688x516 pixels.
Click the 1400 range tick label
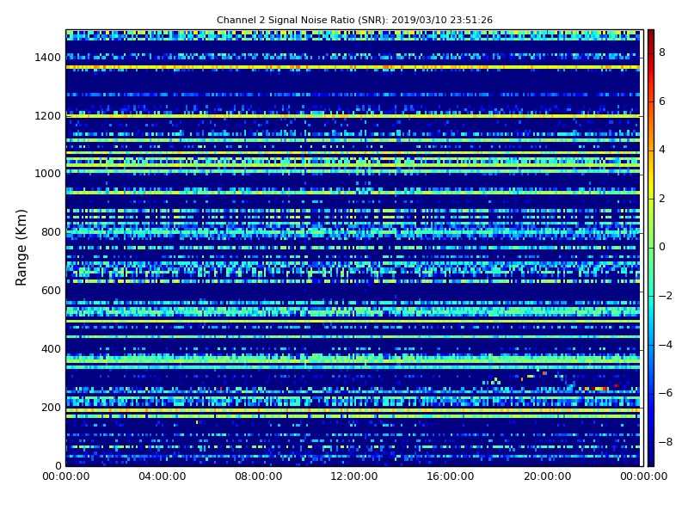(48, 58)
